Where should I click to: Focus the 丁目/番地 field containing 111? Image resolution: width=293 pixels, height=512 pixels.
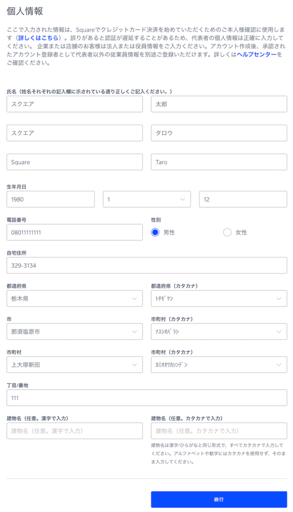point(146,398)
